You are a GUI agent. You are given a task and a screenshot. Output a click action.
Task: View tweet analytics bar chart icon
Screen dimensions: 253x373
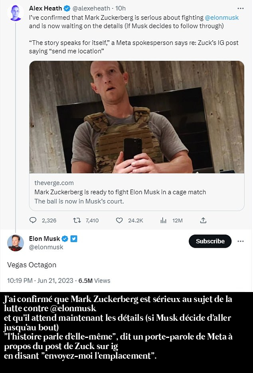(x=163, y=220)
